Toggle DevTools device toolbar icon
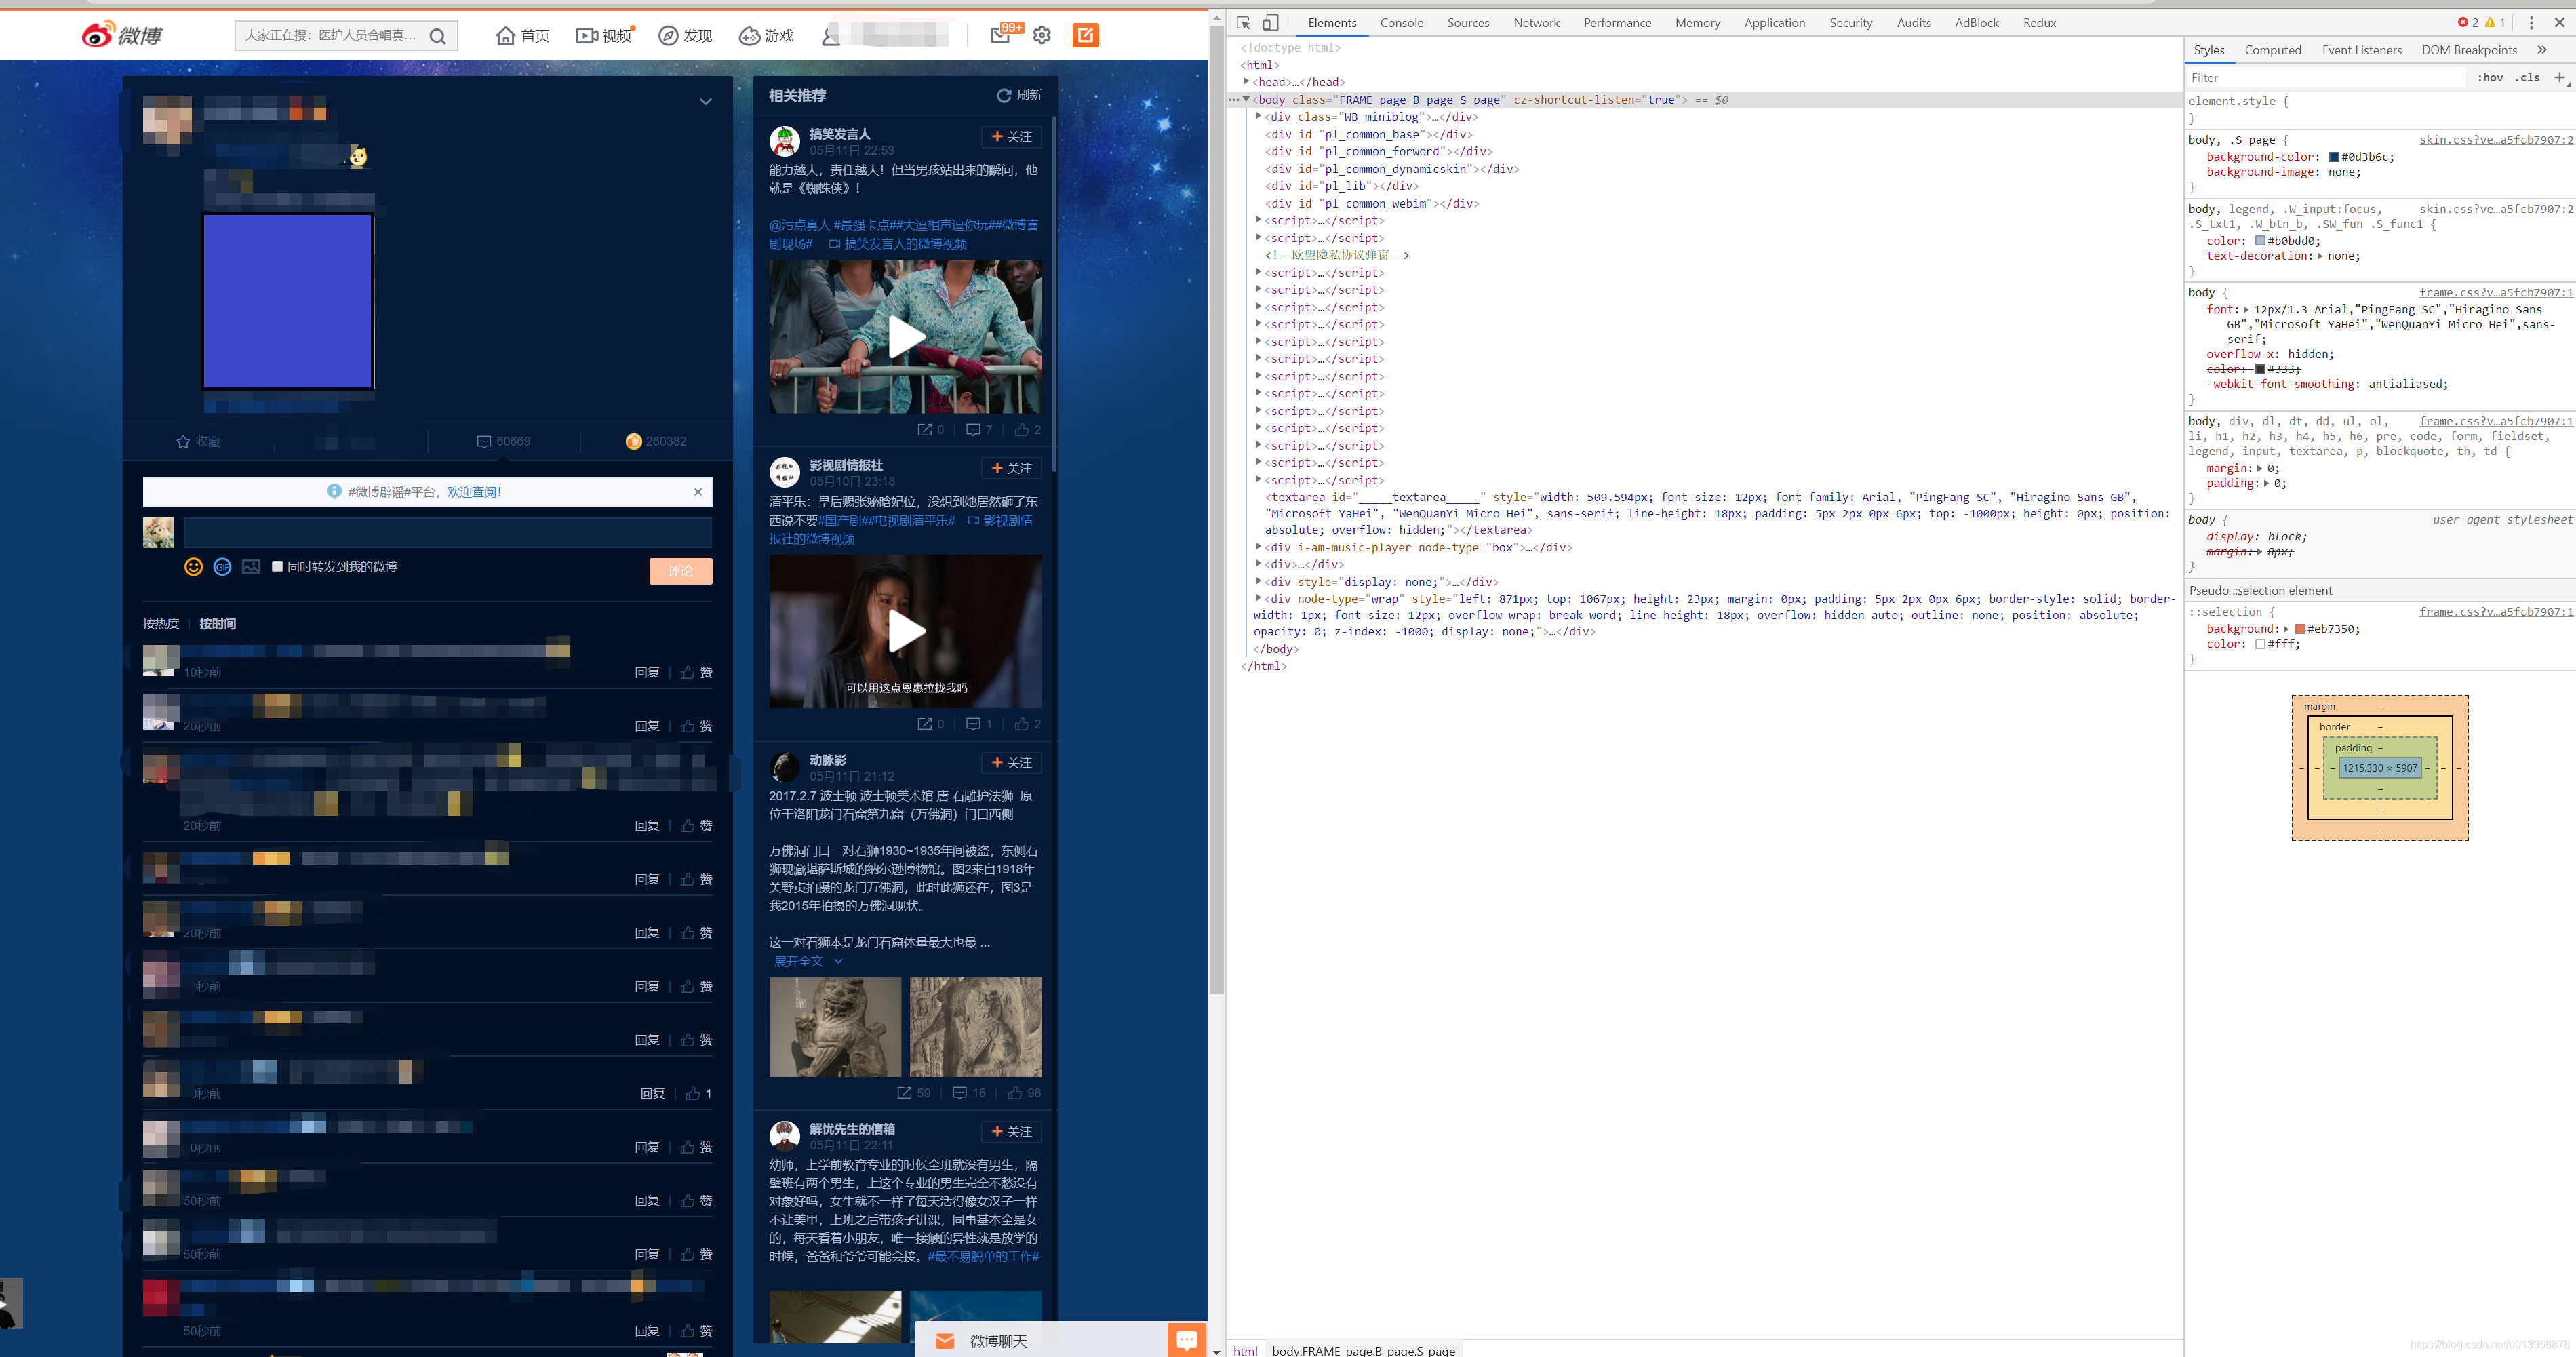Viewport: 2576px width, 1357px height. (1270, 23)
